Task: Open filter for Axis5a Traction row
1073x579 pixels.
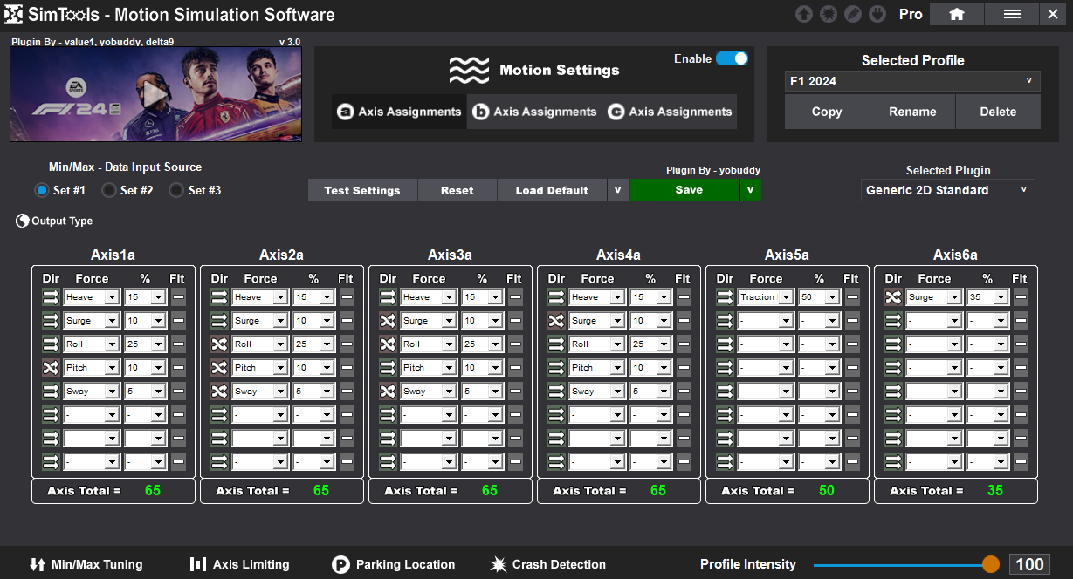Action: click(852, 297)
